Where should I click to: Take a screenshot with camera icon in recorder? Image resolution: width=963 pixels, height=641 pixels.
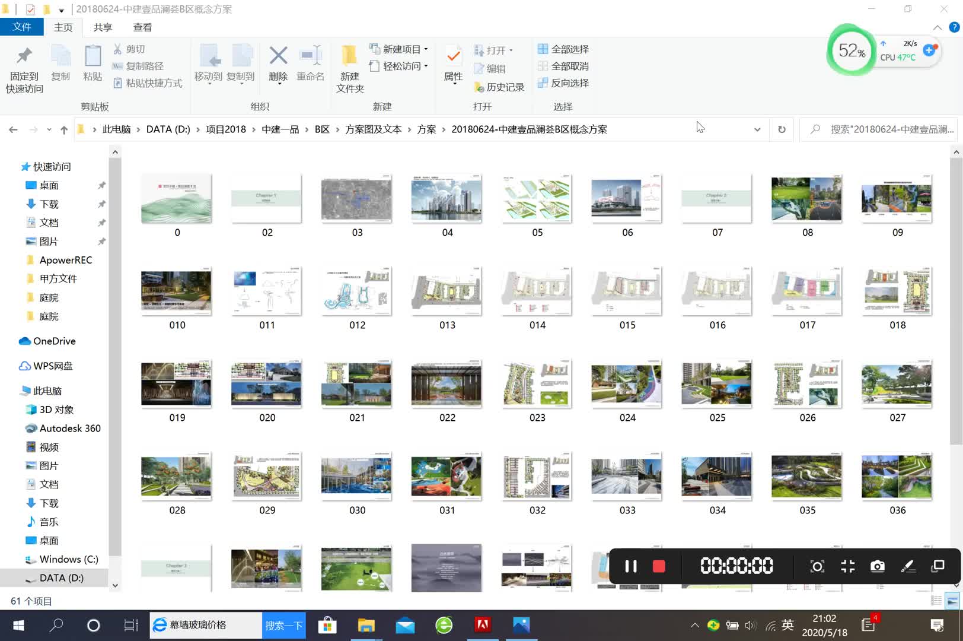pos(878,566)
